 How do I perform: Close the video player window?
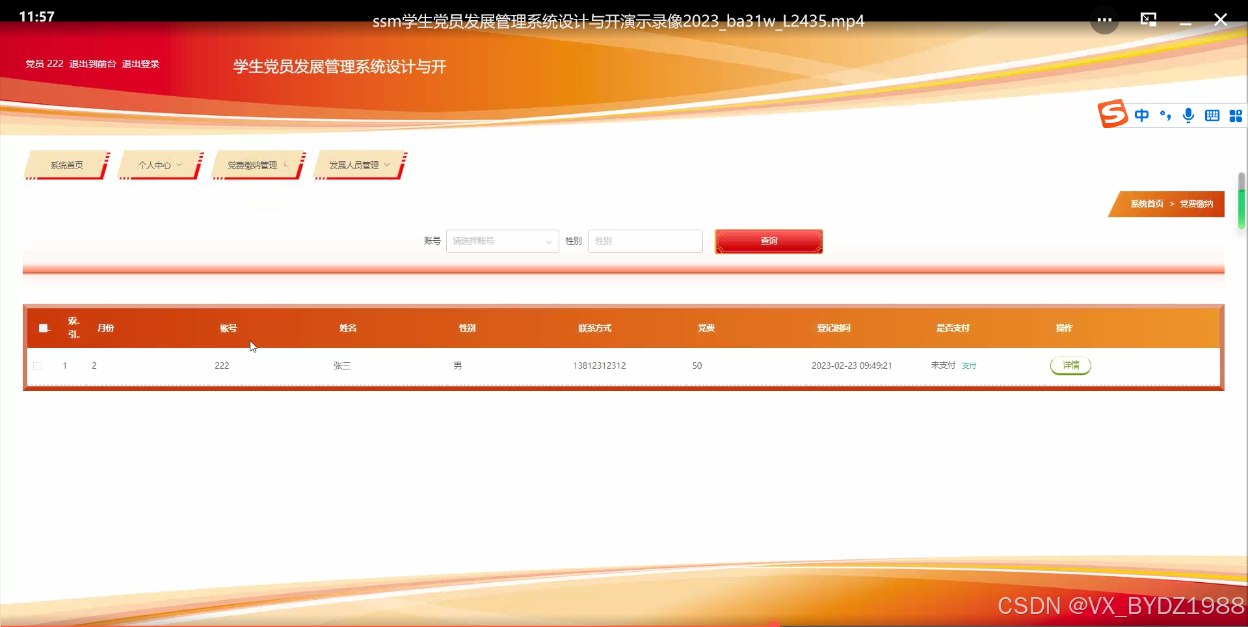[x=1221, y=20]
